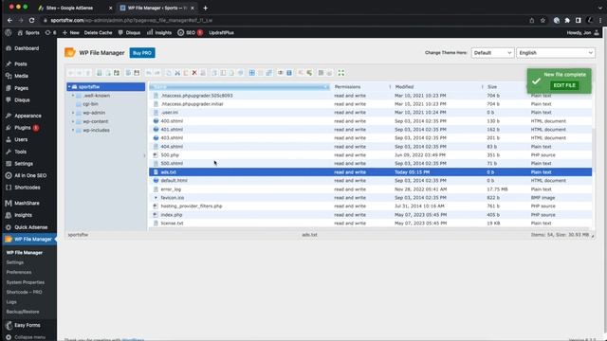The width and height of the screenshot is (607, 341).
Task: Click the Create archive toolbar icon
Action: [309, 73]
